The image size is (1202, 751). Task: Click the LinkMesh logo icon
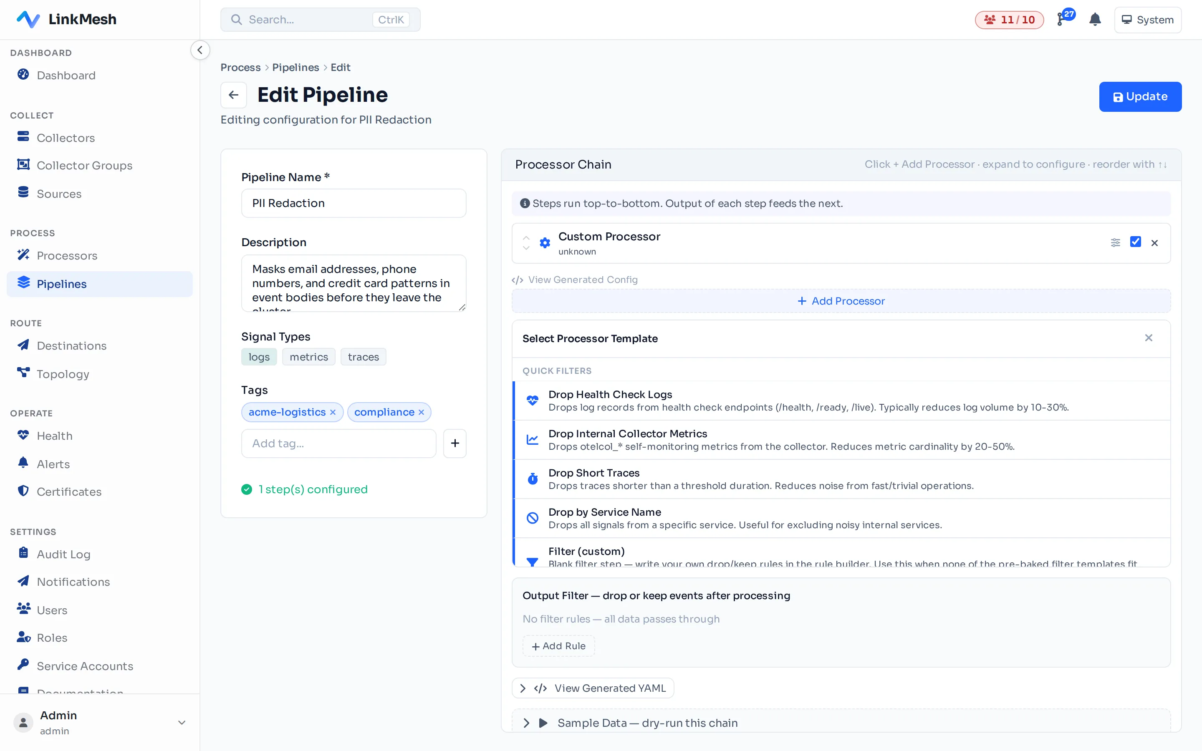coord(28,19)
